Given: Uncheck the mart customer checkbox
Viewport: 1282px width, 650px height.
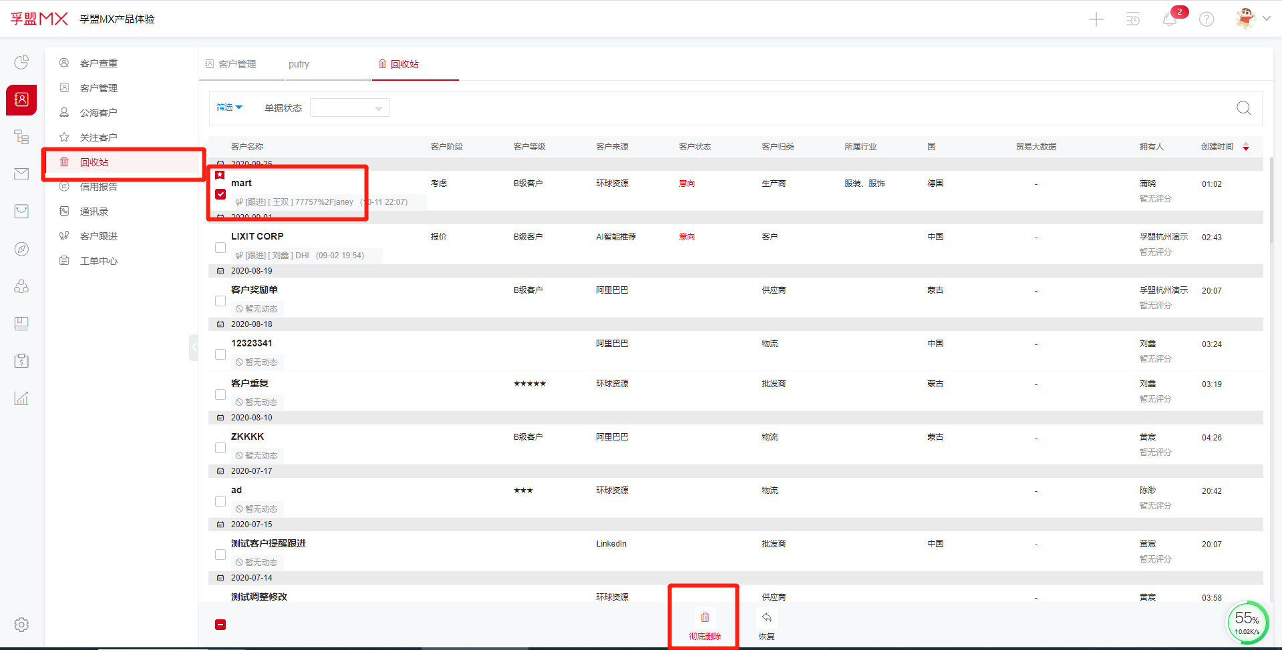Looking at the screenshot, I should [x=220, y=194].
